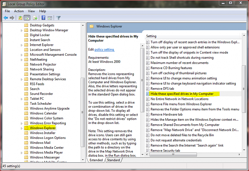The width and height of the screenshot is (249, 171).
Task: Select Location and Sensors tree item
Action: click(x=45, y=50)
